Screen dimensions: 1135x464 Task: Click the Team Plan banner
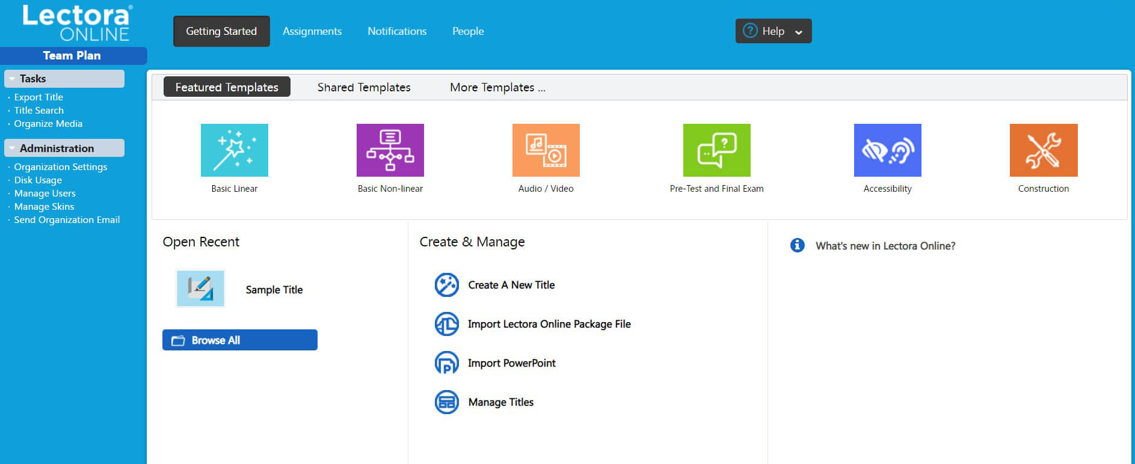pyautogui.click(x=73, y=55)
